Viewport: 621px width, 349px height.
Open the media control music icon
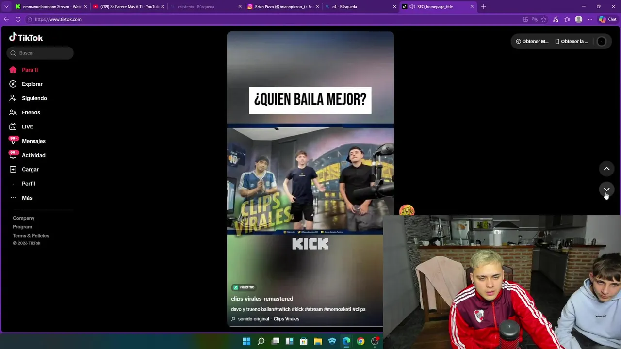coord(556,19)
